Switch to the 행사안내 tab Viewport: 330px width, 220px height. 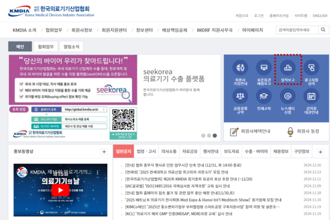tap(211, 151)
